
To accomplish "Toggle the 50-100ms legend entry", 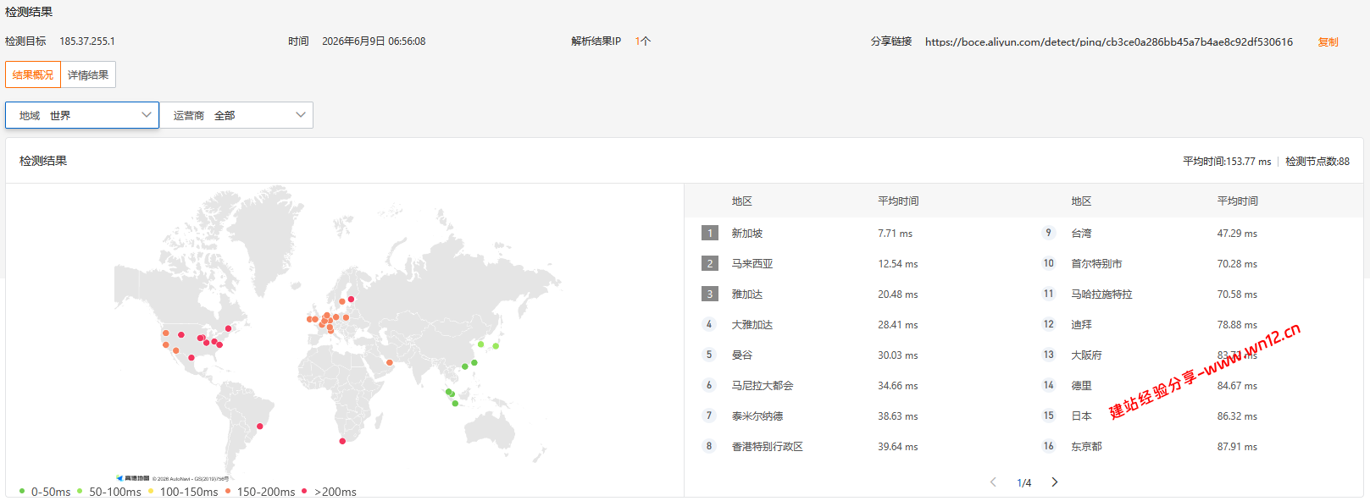I will point(109,492).
